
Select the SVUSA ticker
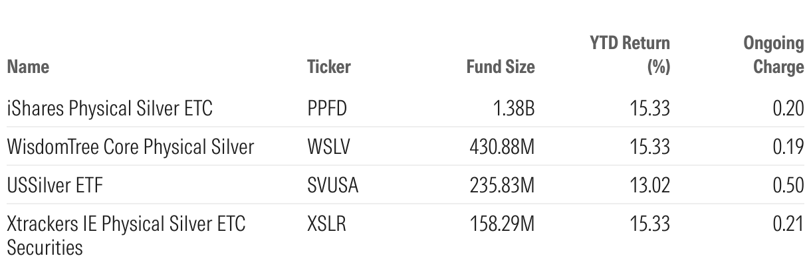(332, 185)
